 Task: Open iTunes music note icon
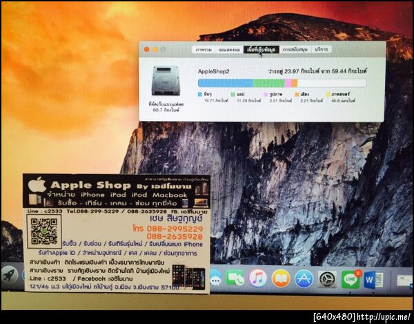coord(257,278)
